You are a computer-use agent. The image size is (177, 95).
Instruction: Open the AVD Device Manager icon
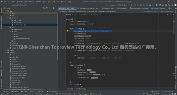point(166,5)
